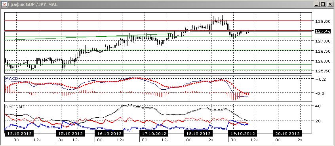The image size is (335, 146).
Task: Click the 127.00 price axis label
Action: coord(323,41)
